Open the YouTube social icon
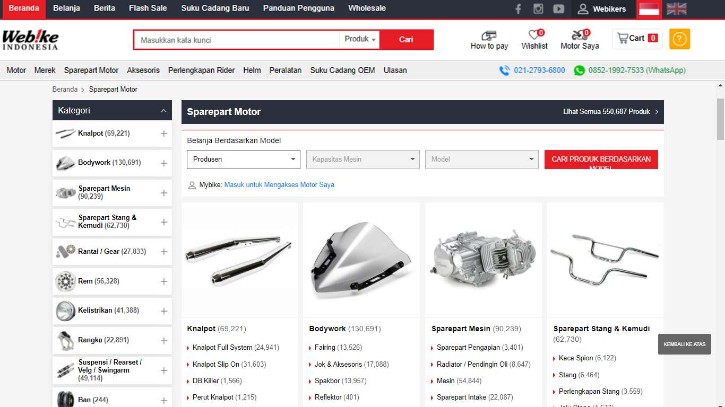This screenshot has width=725, height=407. click(558, 8)
